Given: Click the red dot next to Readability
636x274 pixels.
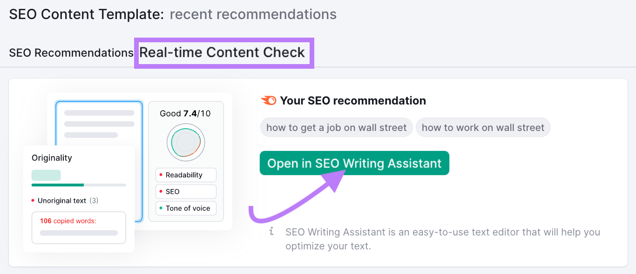Looking at the screenshot, I should (161, 175).
